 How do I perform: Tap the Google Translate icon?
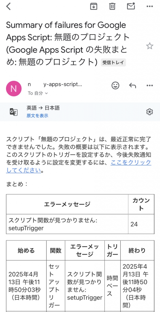tap(14, 112)
